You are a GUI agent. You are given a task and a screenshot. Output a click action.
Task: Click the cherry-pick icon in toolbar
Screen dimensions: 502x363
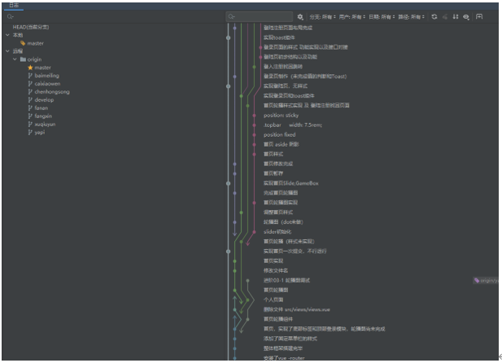445,16
